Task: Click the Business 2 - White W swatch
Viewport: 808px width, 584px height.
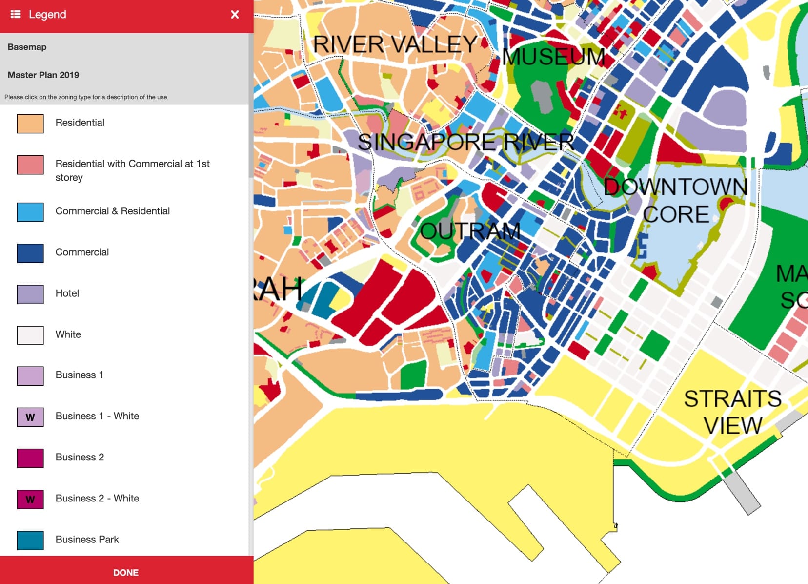Action: click(30, 499)
